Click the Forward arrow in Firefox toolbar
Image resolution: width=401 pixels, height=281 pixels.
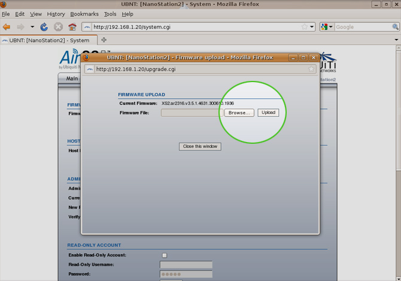point(20,27)
